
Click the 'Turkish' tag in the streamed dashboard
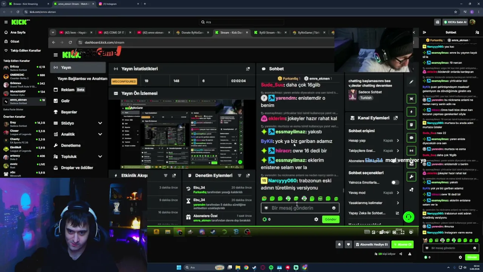(366, 98)
